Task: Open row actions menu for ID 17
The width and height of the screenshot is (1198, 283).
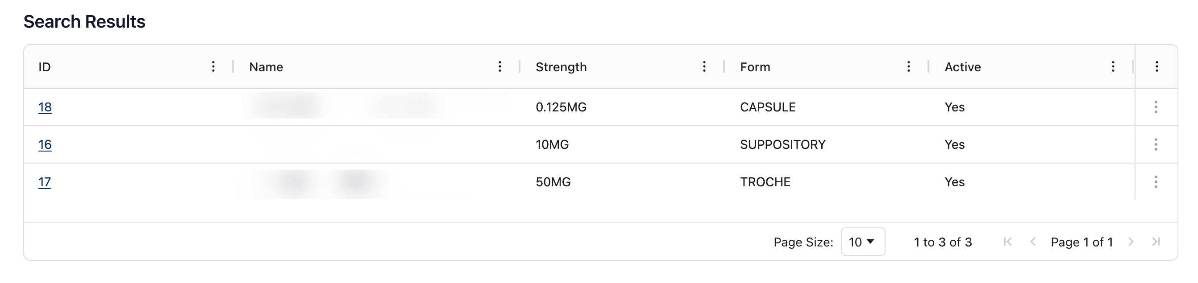Action: pos(1156,182)
